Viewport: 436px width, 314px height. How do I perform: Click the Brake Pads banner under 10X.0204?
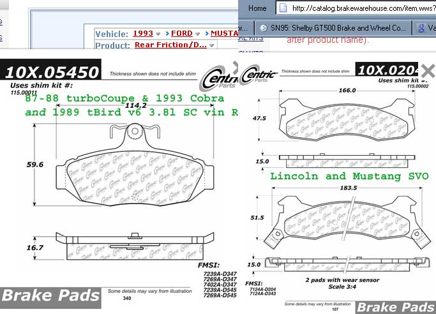coord(396,308)
